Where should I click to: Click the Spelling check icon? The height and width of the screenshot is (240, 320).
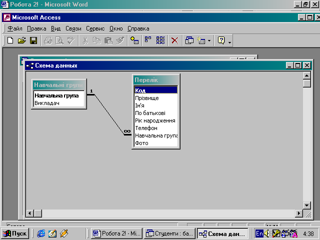coord(71,40)
